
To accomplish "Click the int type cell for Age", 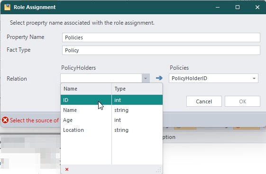I will click(x=137, y=120).
